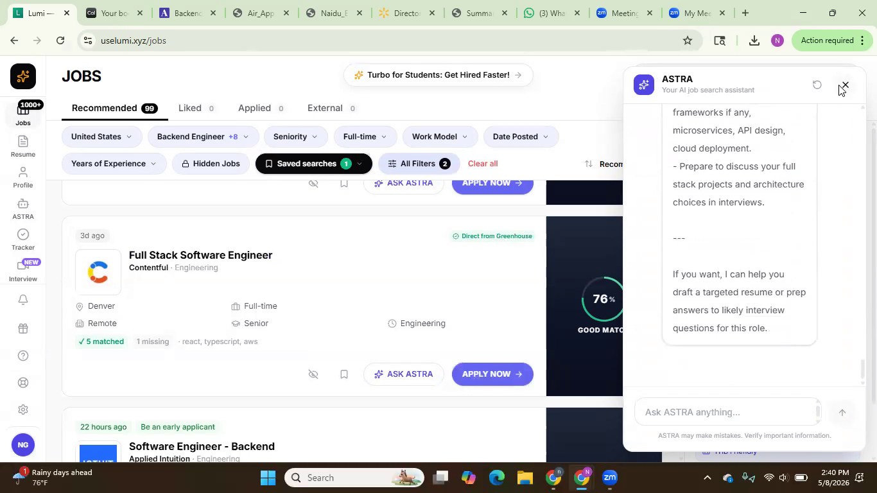Send message to ASTRA arrow button

(842, 413)
